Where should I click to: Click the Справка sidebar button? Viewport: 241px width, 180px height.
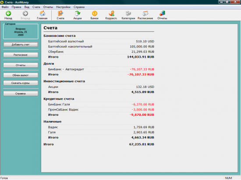click(21, 93)
